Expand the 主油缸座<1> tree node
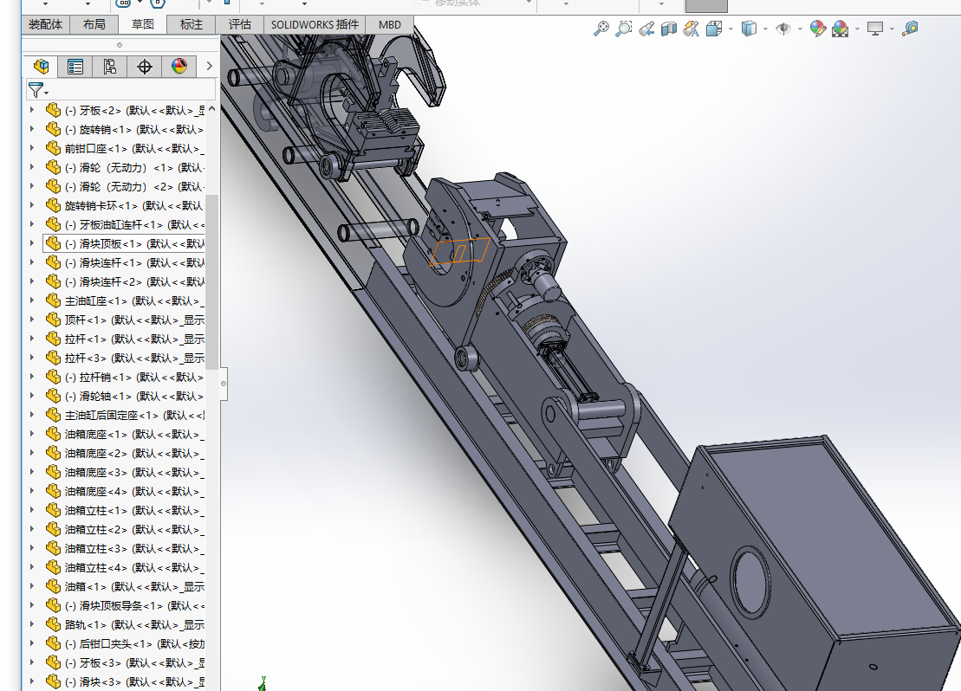961x691 pixels. 32,300
